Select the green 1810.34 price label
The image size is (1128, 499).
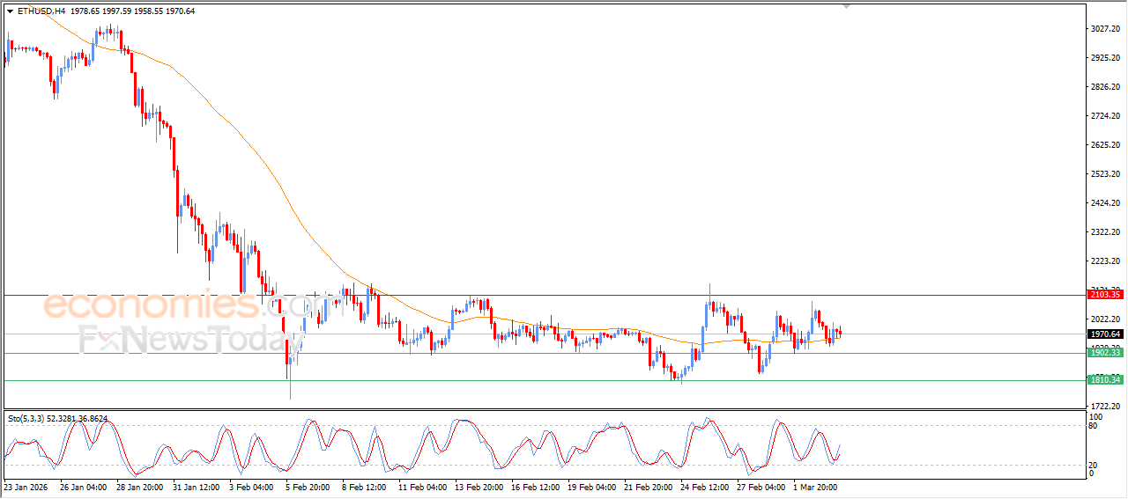(x=1105, y=380)
